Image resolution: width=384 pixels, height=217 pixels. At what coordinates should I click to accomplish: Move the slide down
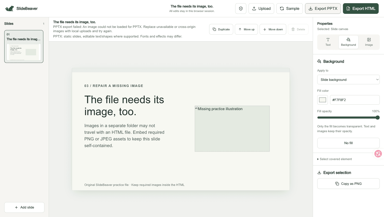click(273, 29)
